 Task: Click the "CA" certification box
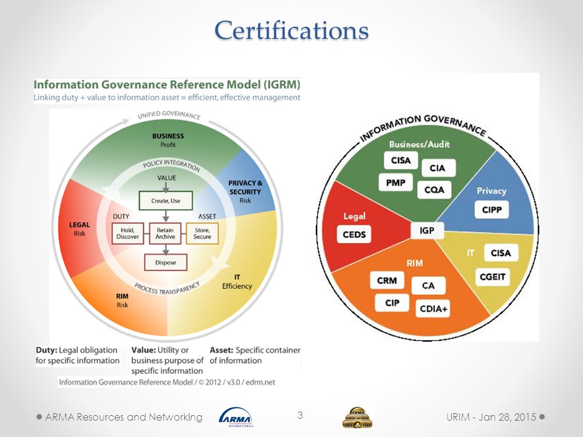point(428,285)
